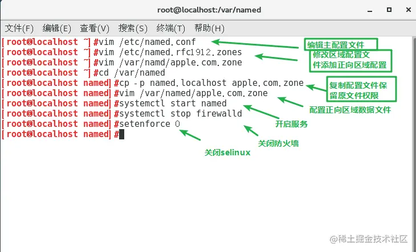416x252 pixels.
Task: Close the terminal window
Action: 409,10
